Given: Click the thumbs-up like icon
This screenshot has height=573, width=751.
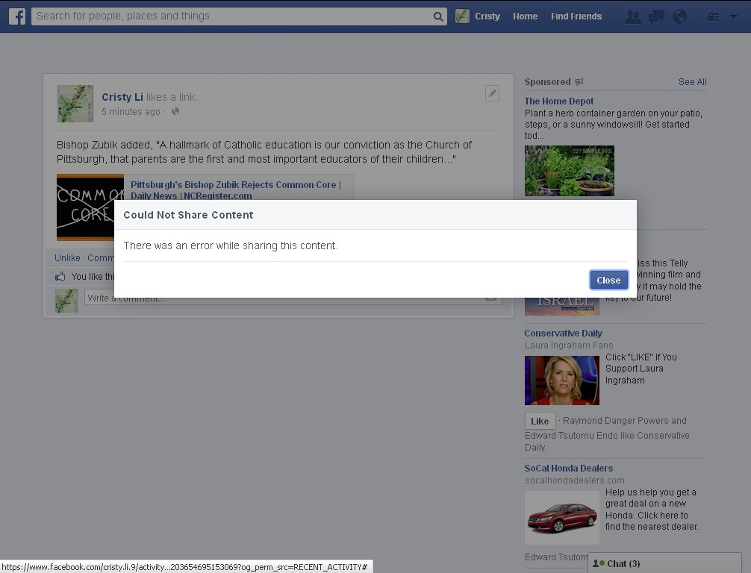Looking at the screenshot, I should click(60, 276).
